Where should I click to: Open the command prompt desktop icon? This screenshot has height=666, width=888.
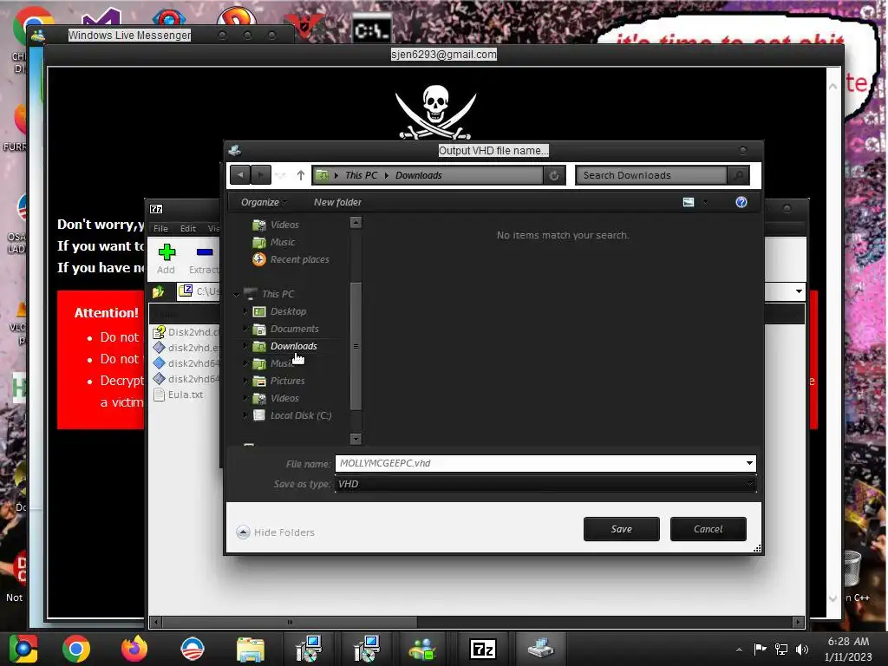pos(371,30)
